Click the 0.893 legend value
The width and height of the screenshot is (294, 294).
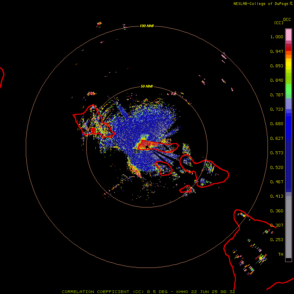click(x=277, y=66)
